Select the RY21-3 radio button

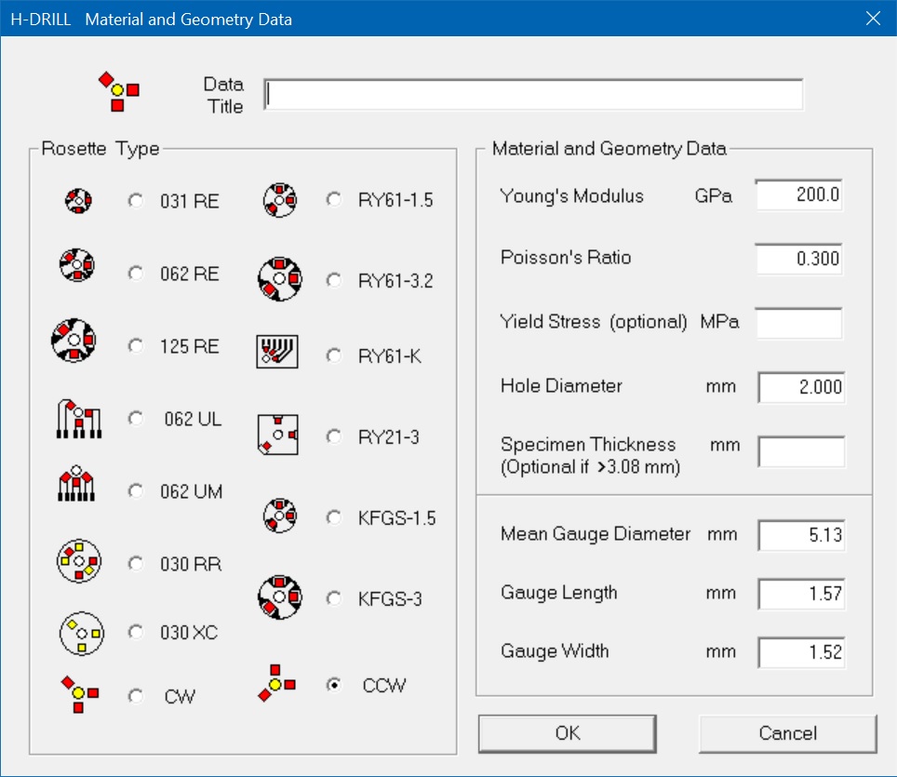[333, 437]
